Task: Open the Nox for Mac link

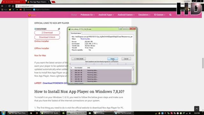Action: [x=40, y=56]
